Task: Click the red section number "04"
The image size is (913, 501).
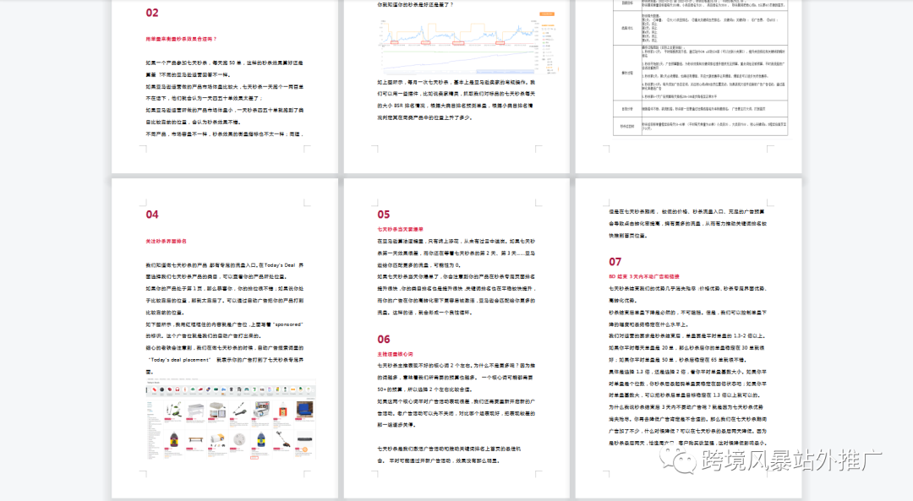Action: point(152,215)
